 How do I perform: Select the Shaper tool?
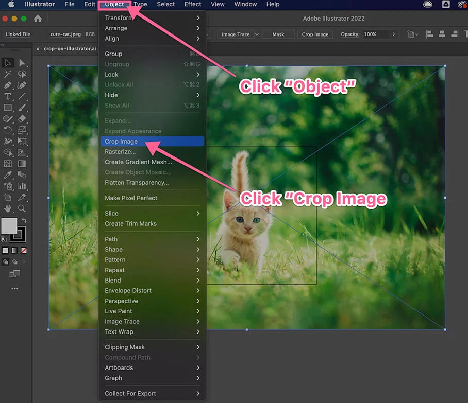pyautogui.click(x=8, y=119)
